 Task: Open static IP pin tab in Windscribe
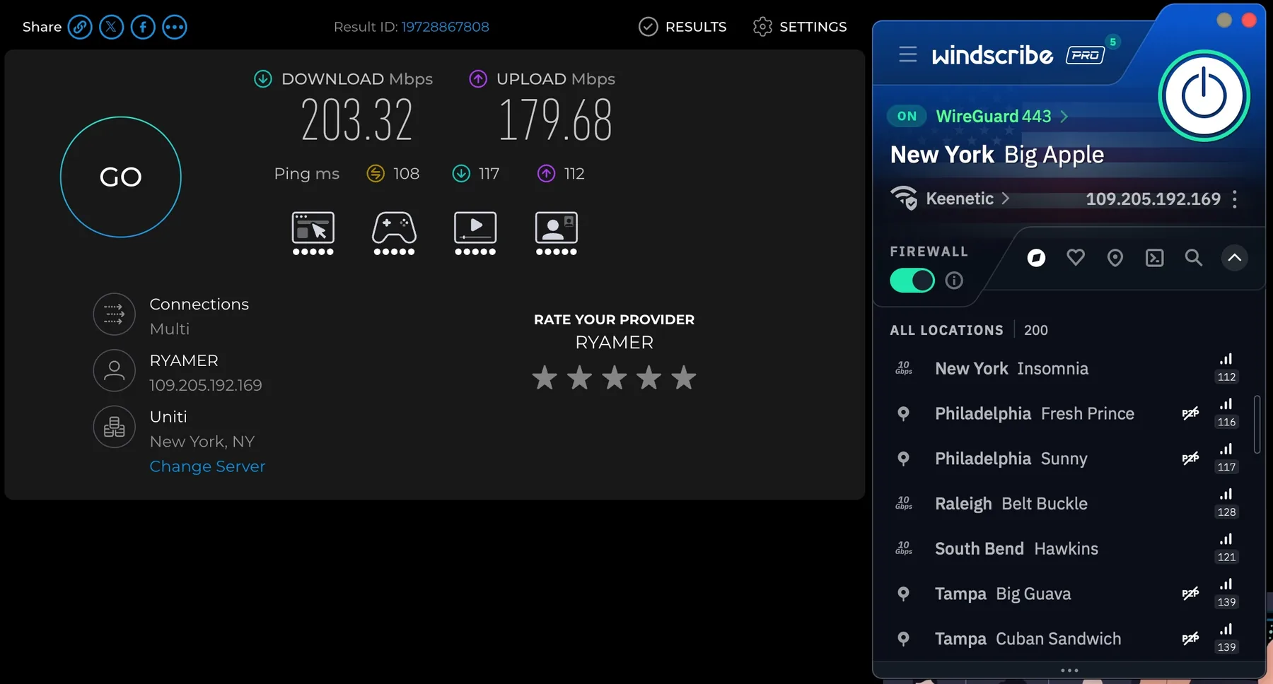[x=1115, y=258]
